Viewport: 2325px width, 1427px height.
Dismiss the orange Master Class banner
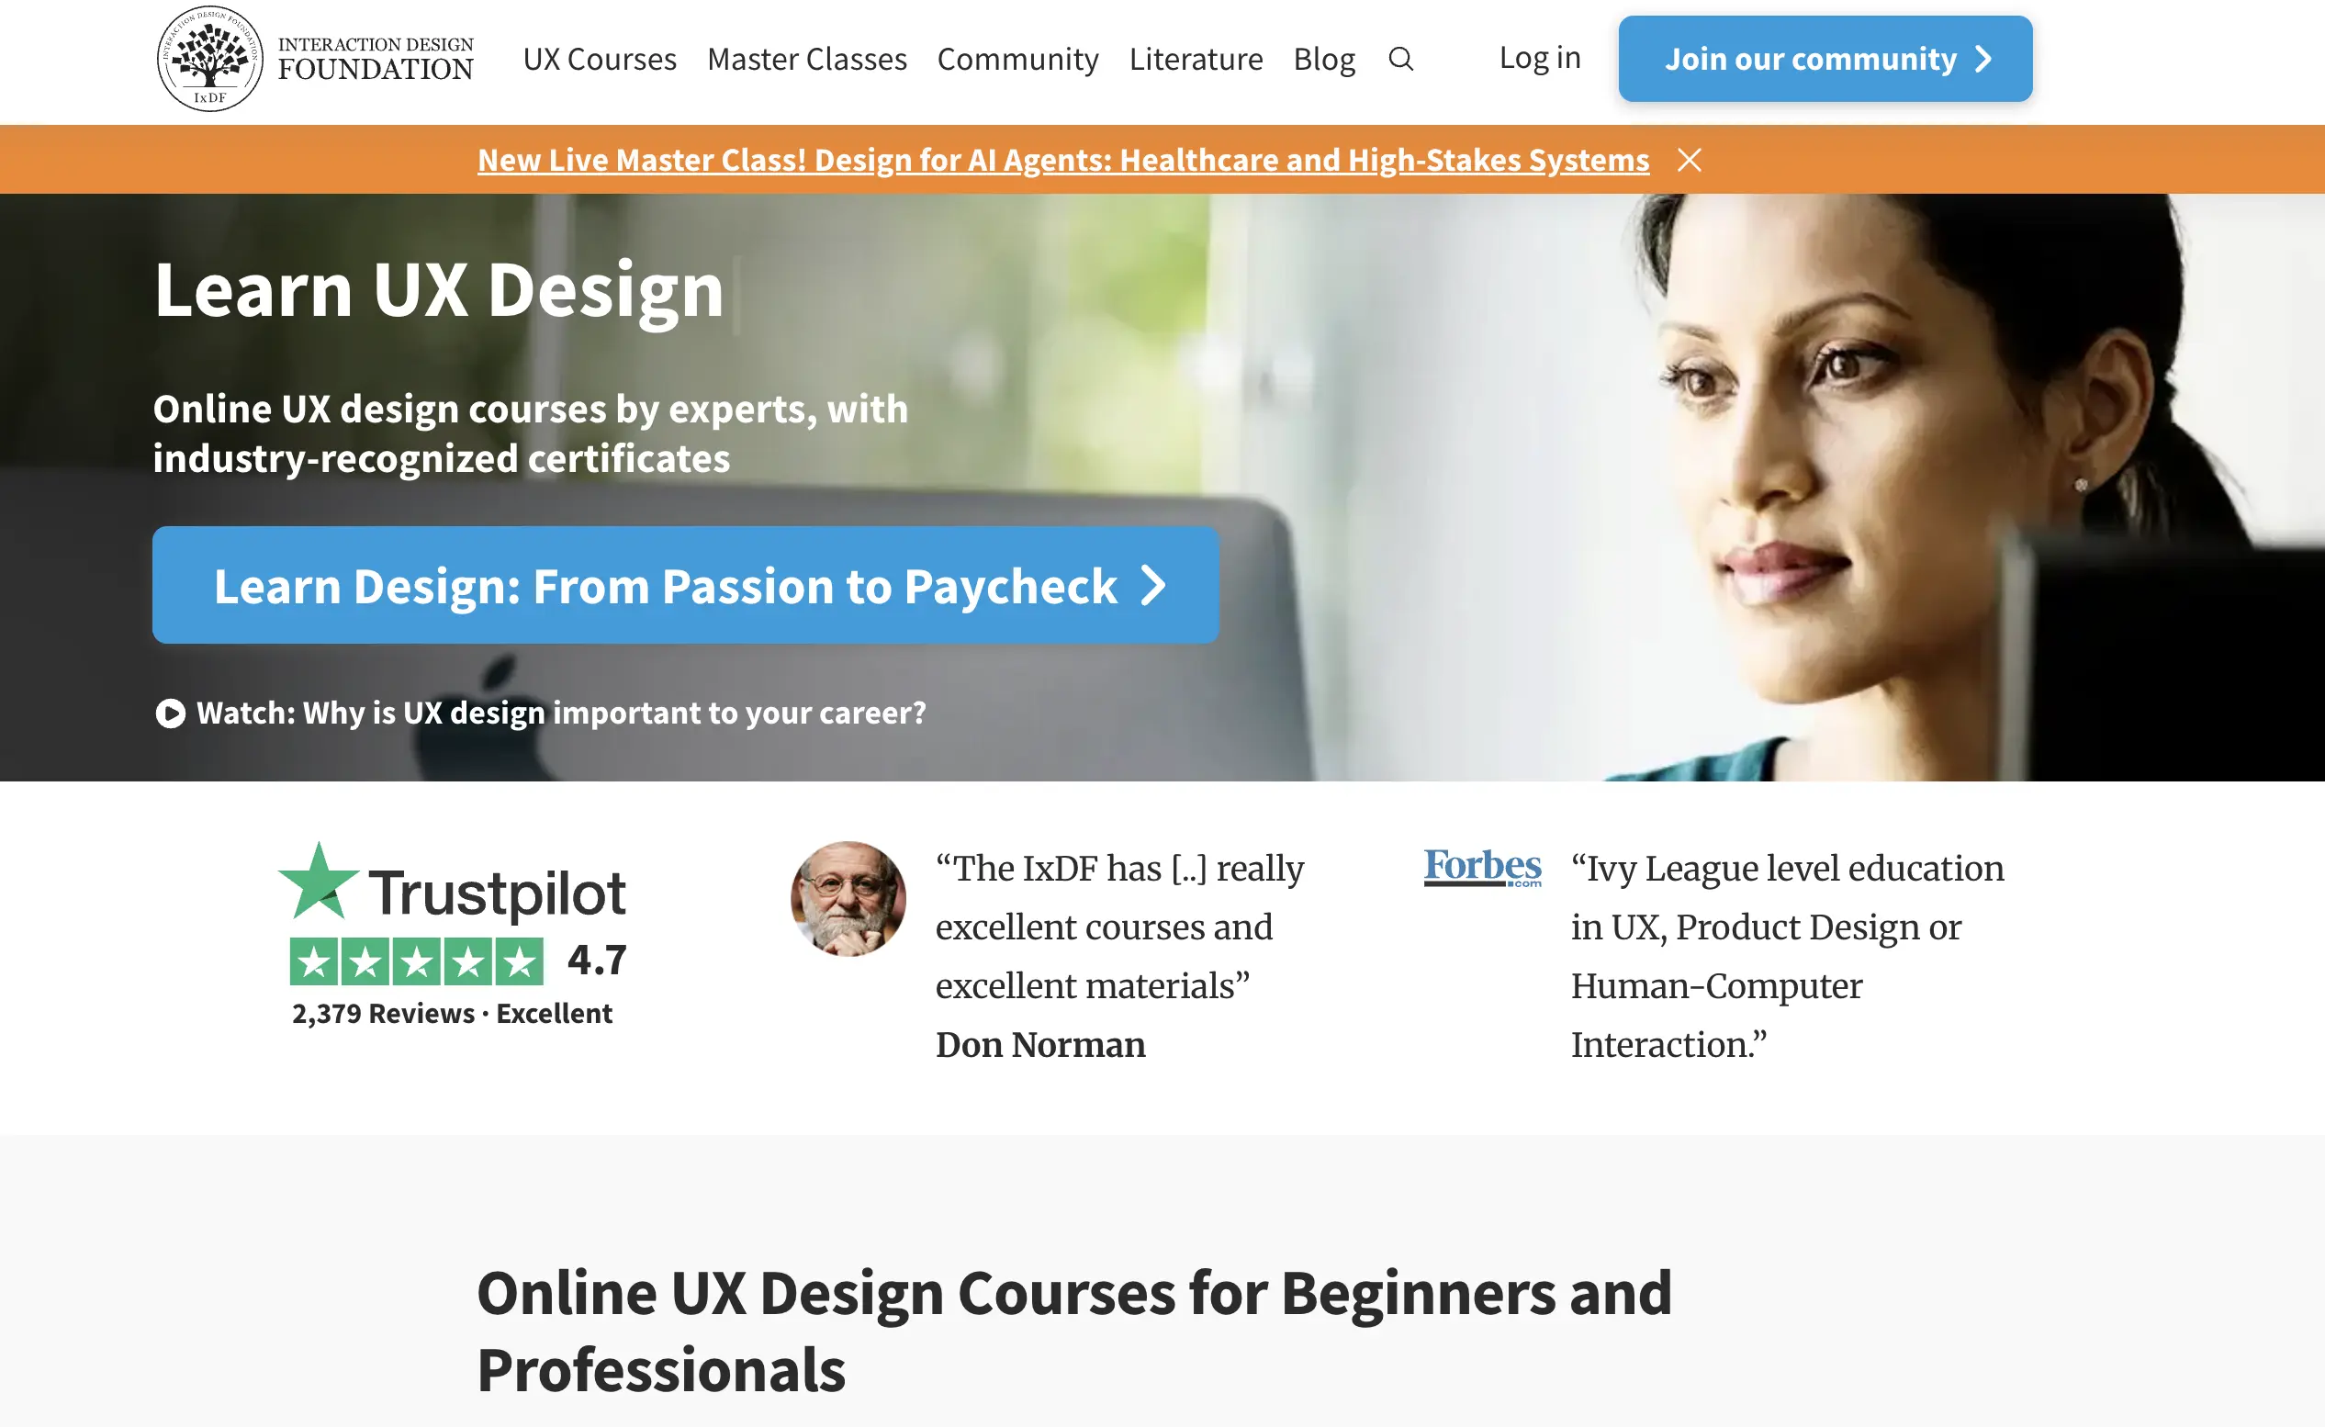[x=1689, y=160]
